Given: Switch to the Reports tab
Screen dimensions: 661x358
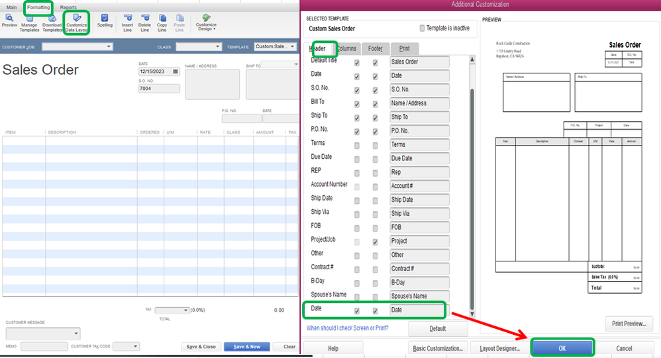Looking at the screenshot, I should 68,7.
